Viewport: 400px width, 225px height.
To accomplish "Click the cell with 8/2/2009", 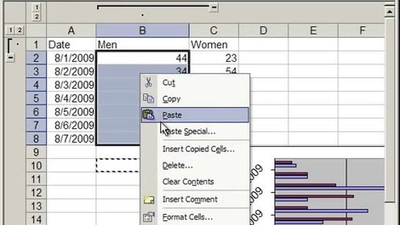I will click(x=71, y=71).
